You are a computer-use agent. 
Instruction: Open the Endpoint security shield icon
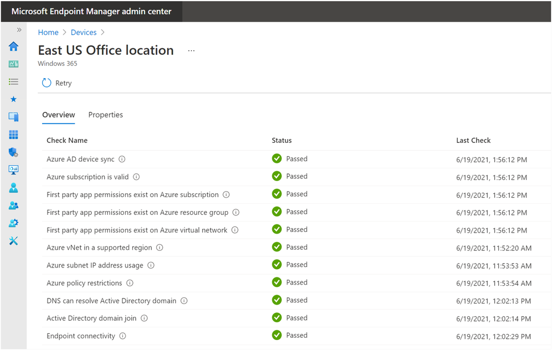[13, 152]
